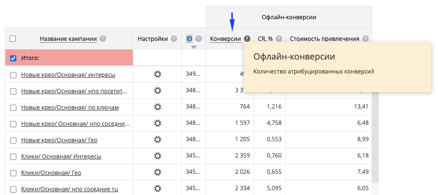Sort by Стоимость привлечения column header
Viewport: 438px width, 195px height.
coord(324,39)
